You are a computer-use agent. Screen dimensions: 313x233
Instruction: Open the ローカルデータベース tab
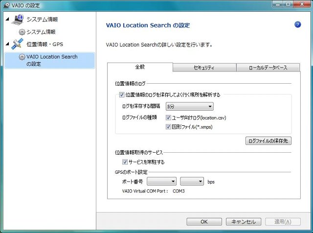pyautogui.click(x=268, y=68)
